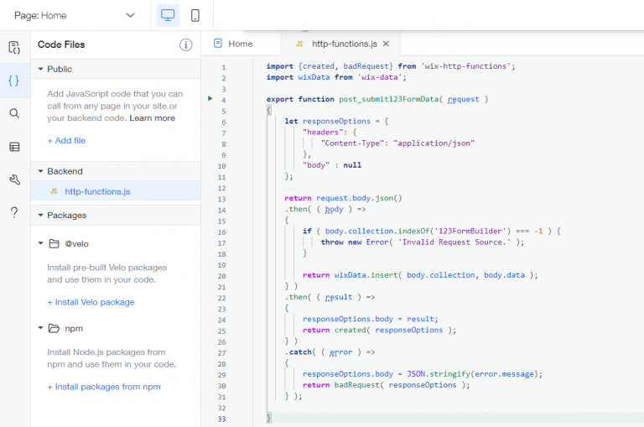Viewport: 644px width, 427px height.
Task: Open the Databases table sidebar icon
Action: (x=14, y=147)
